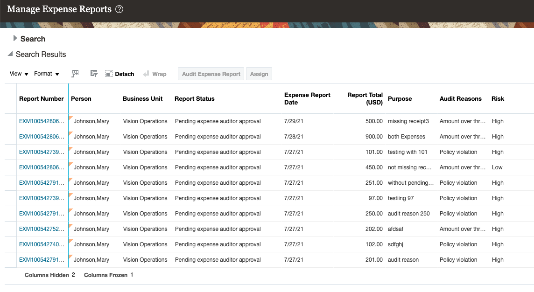Open the help icon beside page title
The image size is (534, 292).
click(119, 9)
